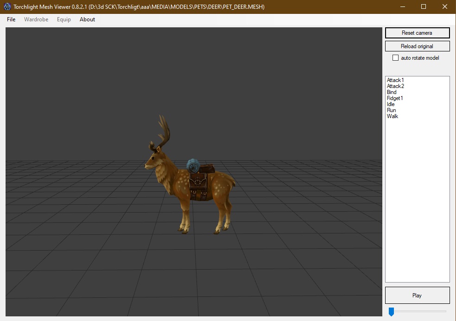This screenshot has height=321, width=456.
Task: Select the Attack2 animation
Action: click(395, 86)
